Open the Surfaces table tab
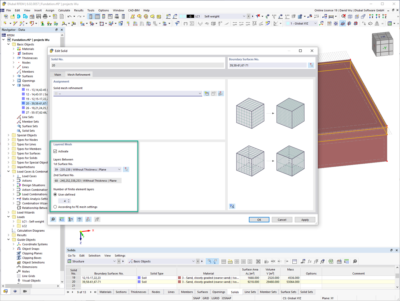The image size is (400, 301). click(x=203, y=292)
